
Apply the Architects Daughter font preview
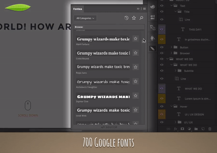click(103, 82)
